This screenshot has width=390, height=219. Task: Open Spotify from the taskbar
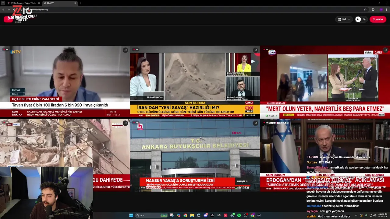coord(239,215)
